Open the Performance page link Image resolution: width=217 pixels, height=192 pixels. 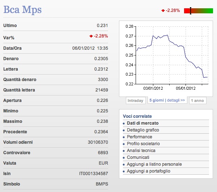(139, 137)
